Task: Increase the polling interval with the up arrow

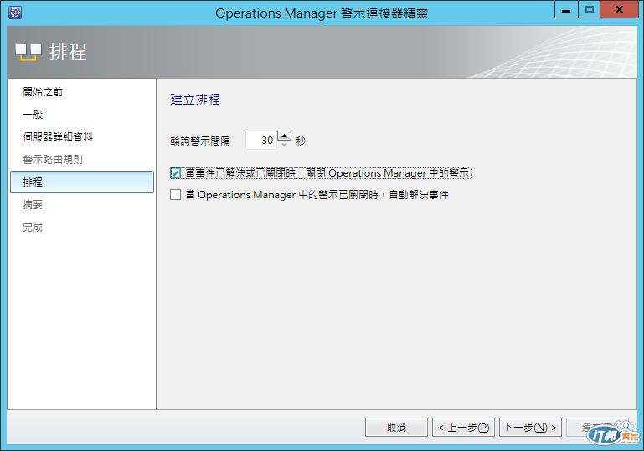Action: [x=284, y=136]
